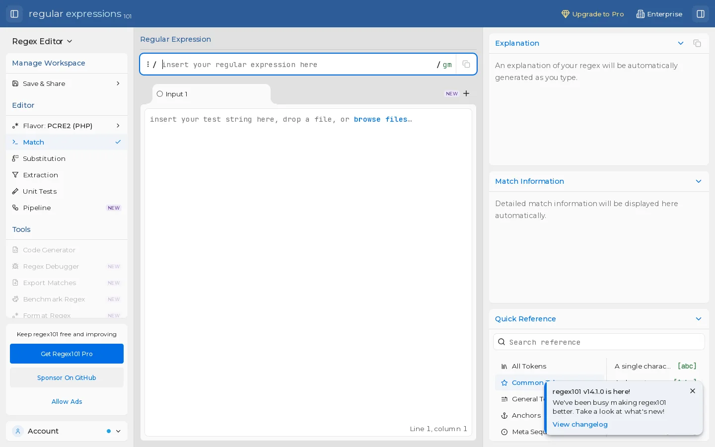The image size is (715, 447).
Task: Collapse the Match Information panel
Action: (699, 181)
